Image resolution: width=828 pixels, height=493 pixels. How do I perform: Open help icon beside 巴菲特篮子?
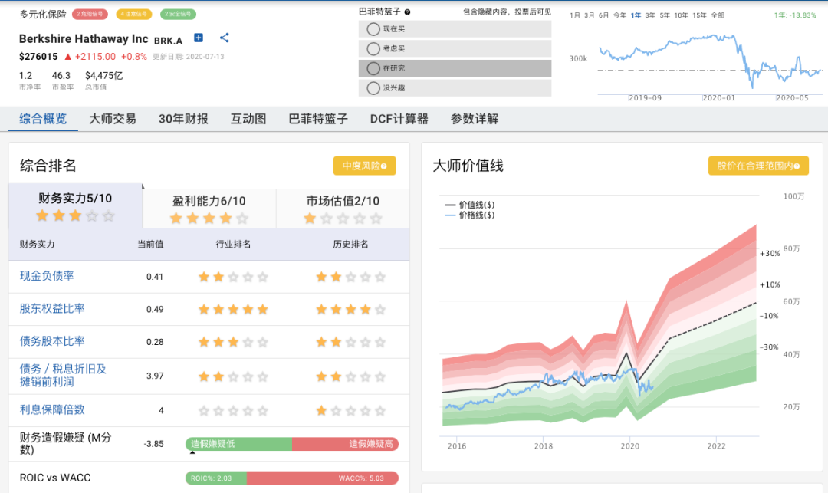(x=407, y=12)
